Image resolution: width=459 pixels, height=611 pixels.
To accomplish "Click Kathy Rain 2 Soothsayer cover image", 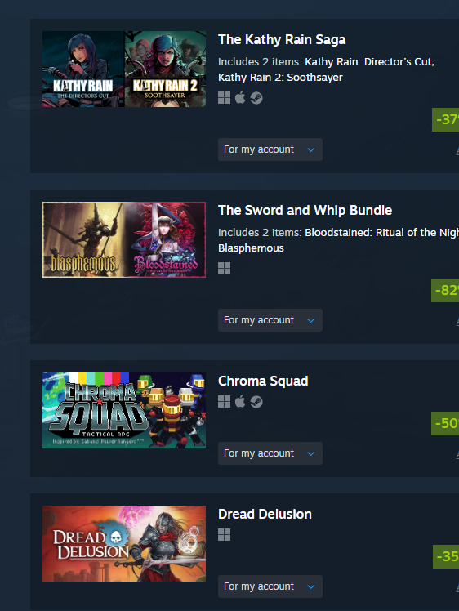I will tap(165, 69).
